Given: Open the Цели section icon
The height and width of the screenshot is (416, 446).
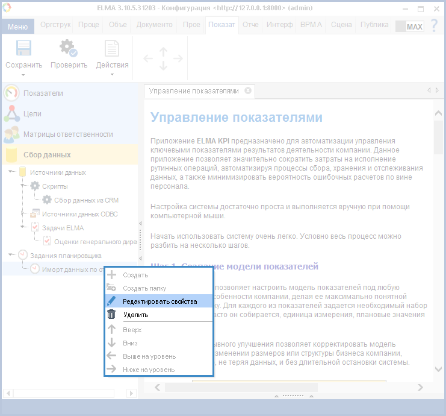Looking at the screenshot, I should pos(11,113).
